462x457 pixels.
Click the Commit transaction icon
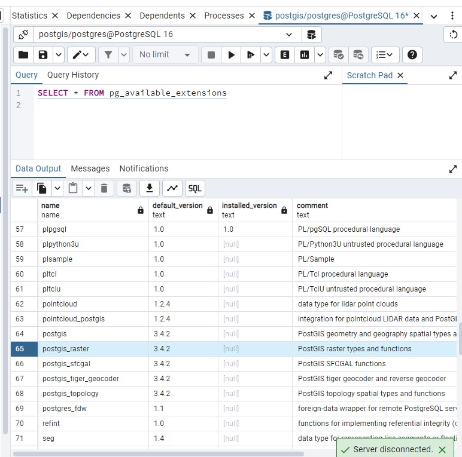[339, 55]
